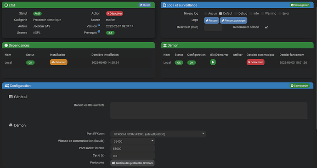Select the Aucun log level

[206, 13]
